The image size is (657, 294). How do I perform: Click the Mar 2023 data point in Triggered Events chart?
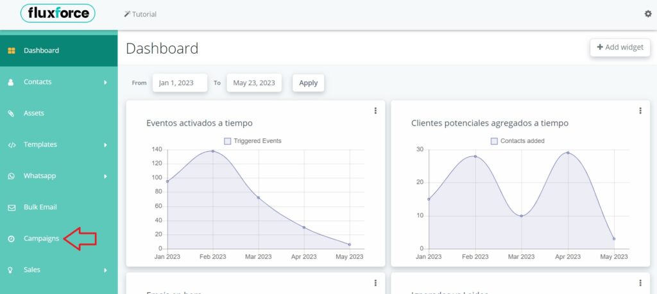[x=259, y=198]
